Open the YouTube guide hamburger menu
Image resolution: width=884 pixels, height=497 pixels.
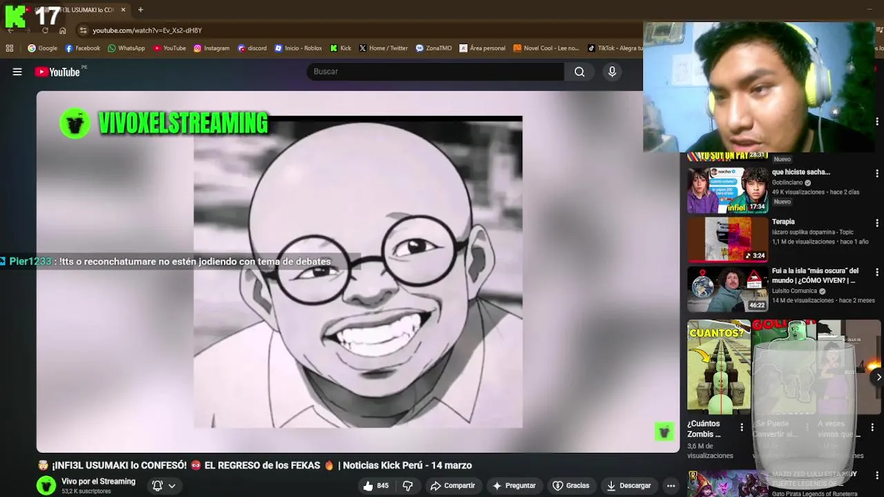tap(17, 72)
